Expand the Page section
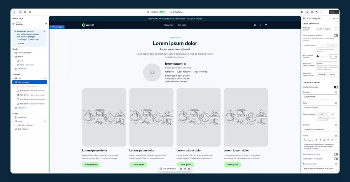 pos(13,78)
